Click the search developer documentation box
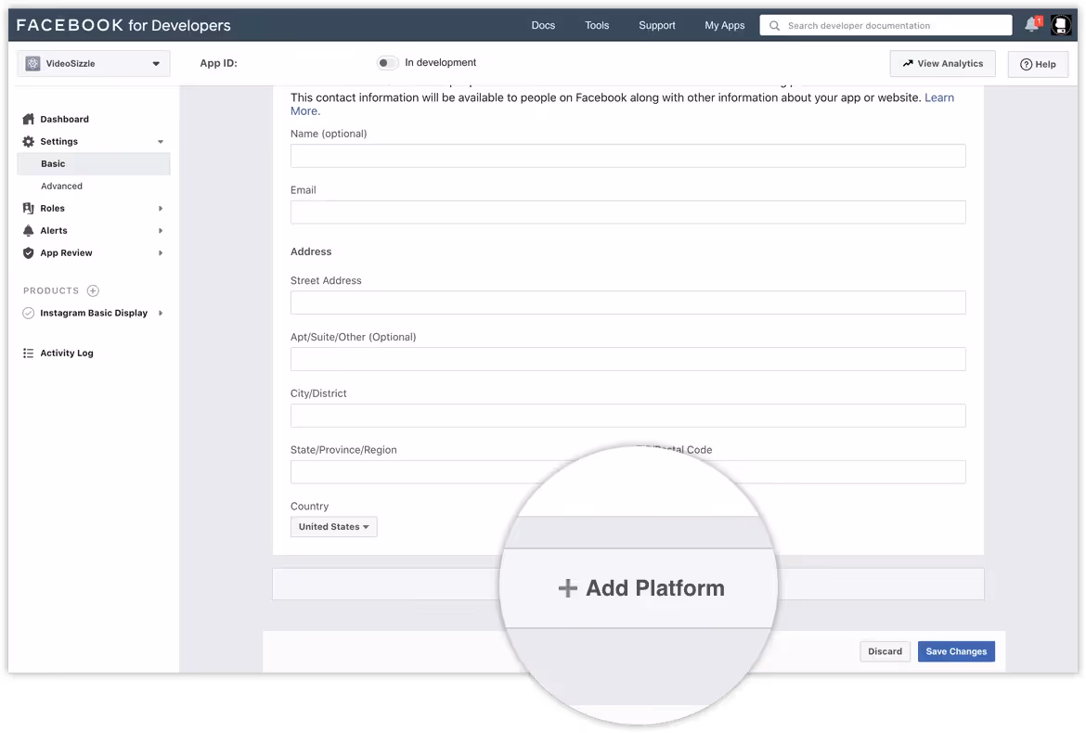This screenshot has height=733, width=1086. 886,26
